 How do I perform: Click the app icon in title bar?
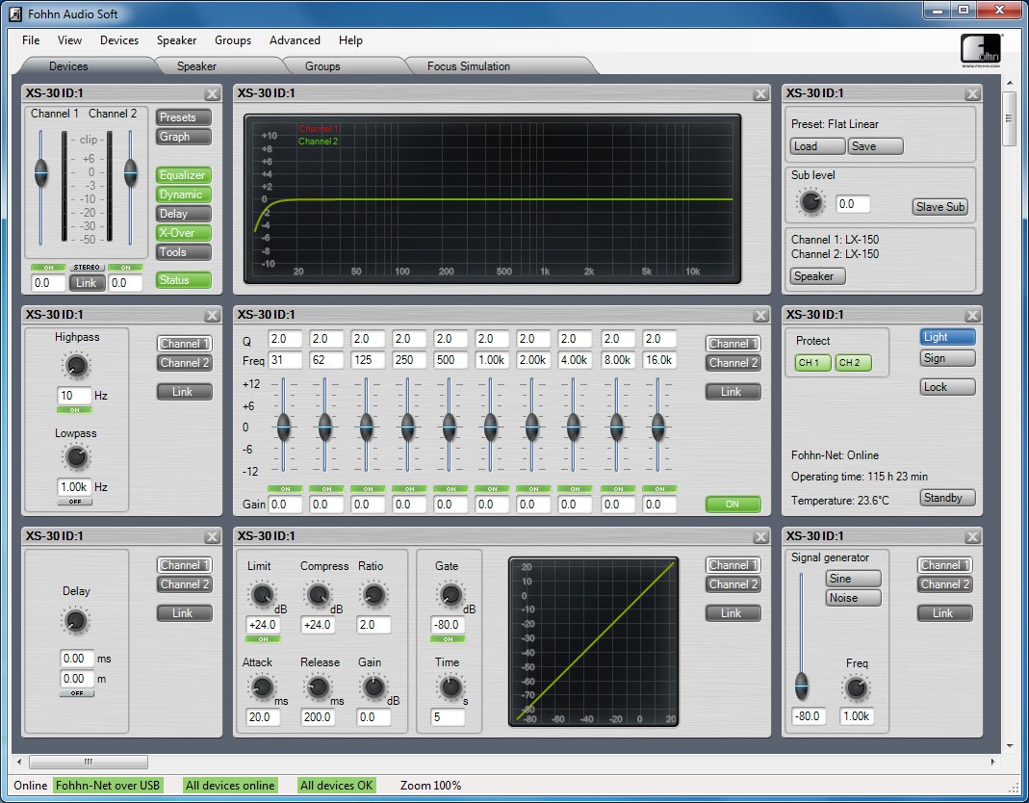pyautogui.click(x=15, y=13)
